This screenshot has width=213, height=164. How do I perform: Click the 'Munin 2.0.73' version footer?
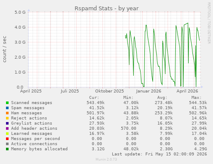[x=106, y=159]
